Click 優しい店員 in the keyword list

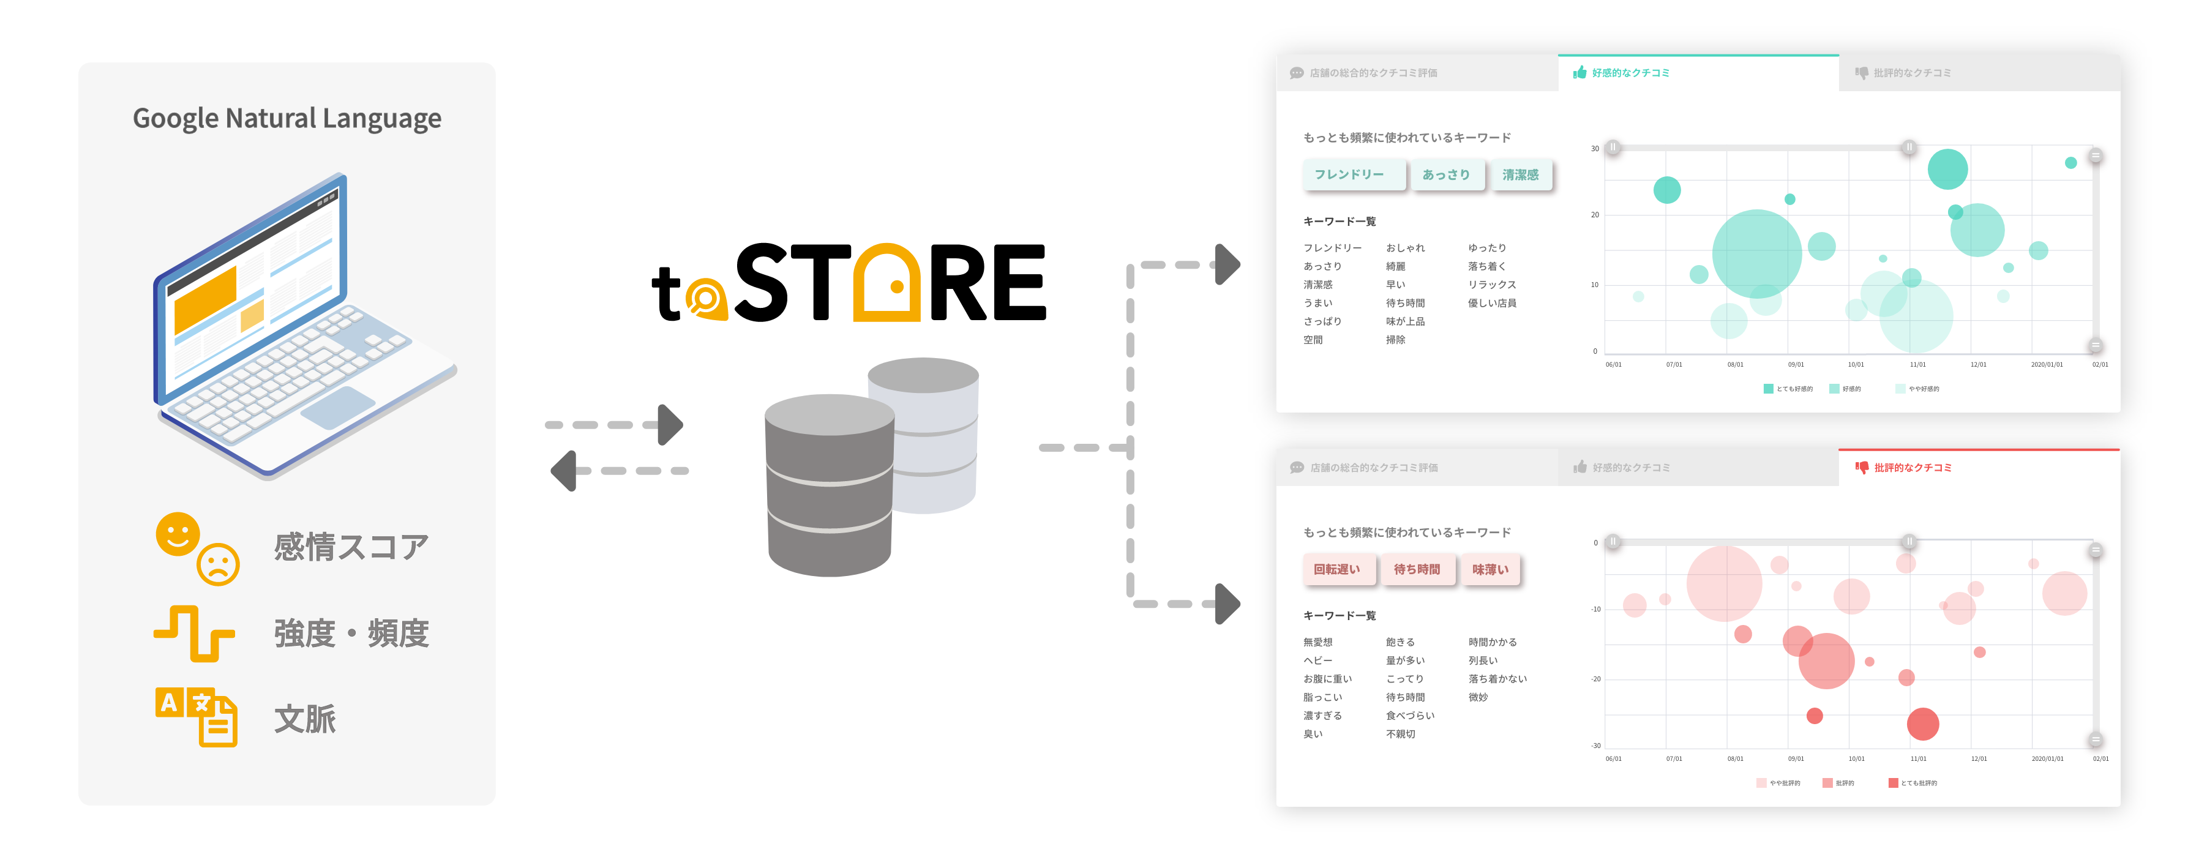(1492, 304)
